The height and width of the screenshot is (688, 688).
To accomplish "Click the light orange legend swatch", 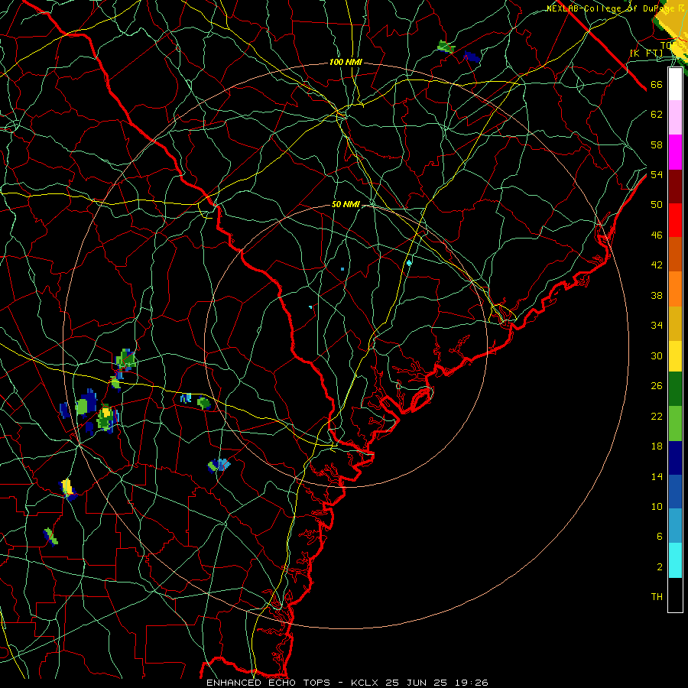I will pos(675,289).
